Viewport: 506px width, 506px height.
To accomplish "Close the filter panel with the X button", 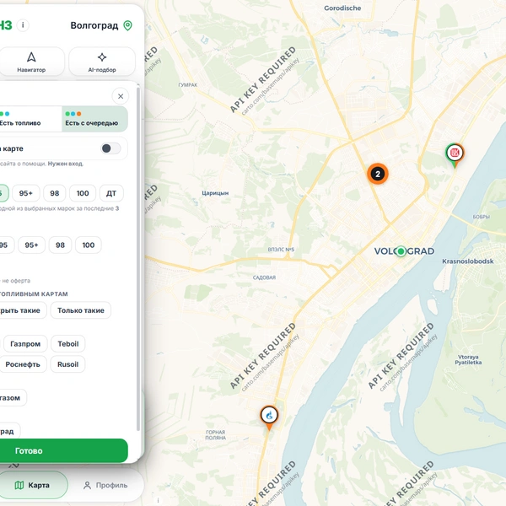I will coord(121,96).
